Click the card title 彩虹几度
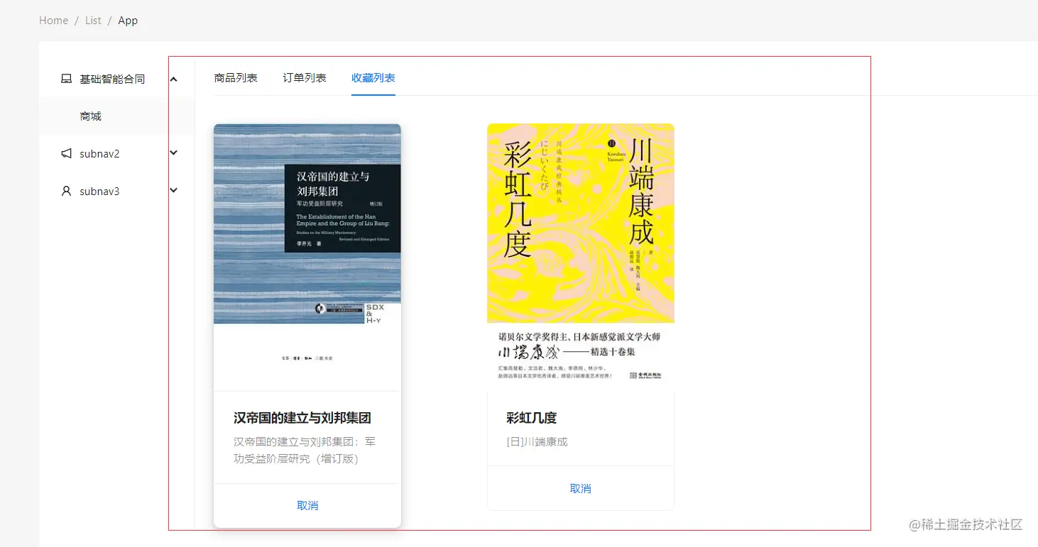Viewport: 1038px width, 547px height. point(532,418)
